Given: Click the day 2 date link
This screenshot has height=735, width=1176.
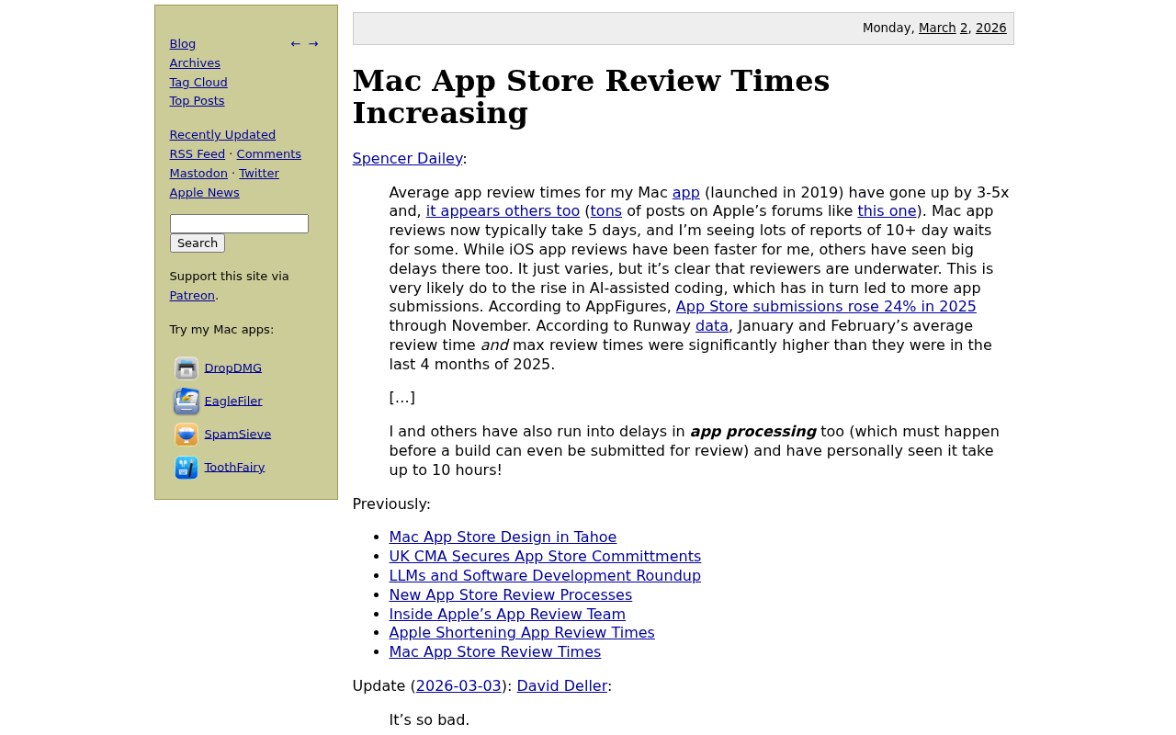Looking at the screenshot, I should 964,28.
